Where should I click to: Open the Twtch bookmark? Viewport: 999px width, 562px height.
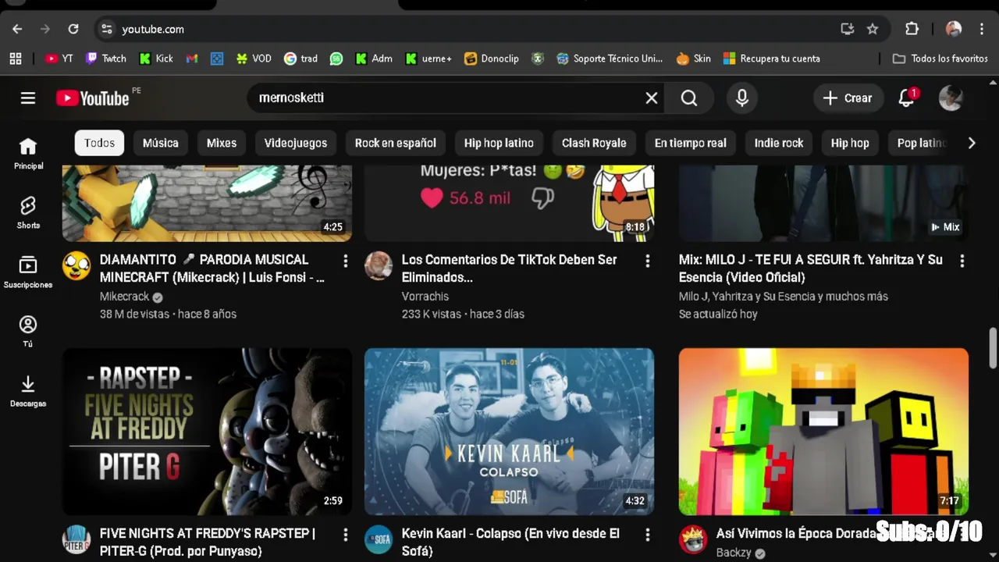pyautogui.click(x=105, y=59)
